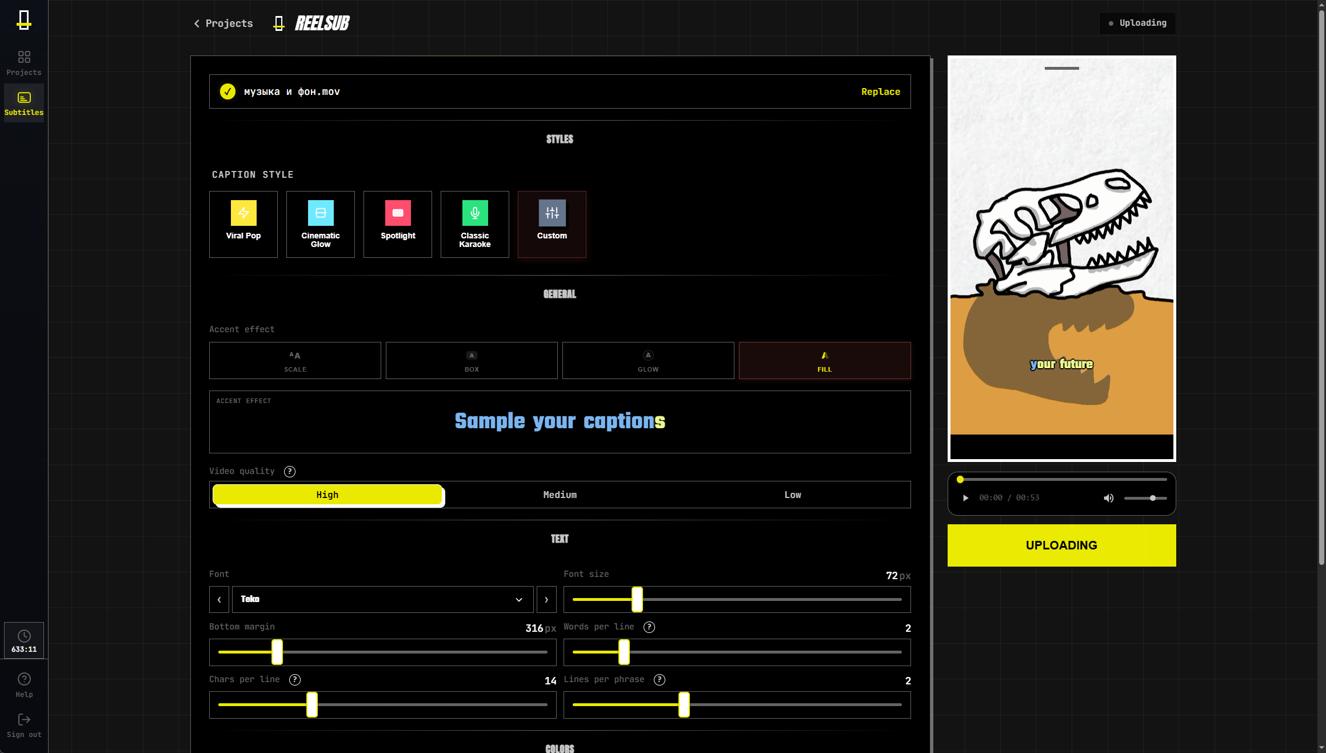
Task: Open the remaining-time clock widget
Action: pos(24,640)
